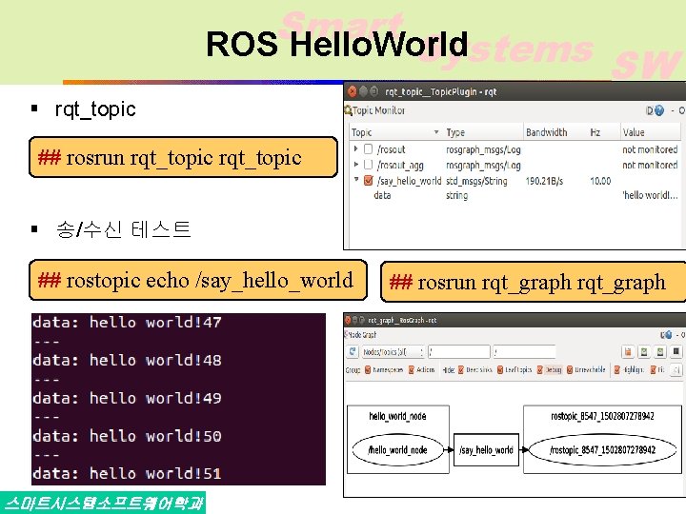Uncheck the /say_hello_world topic checkbox
This screenshot has width=686, height=514.
(369, 181)
